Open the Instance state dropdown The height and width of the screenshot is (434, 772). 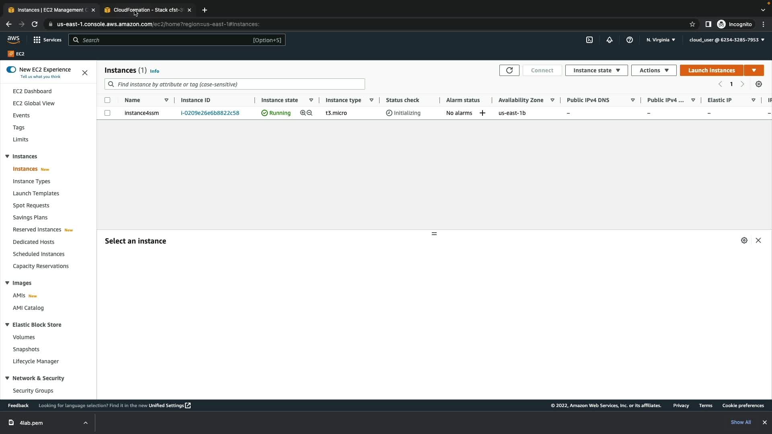tap(596, 70)
